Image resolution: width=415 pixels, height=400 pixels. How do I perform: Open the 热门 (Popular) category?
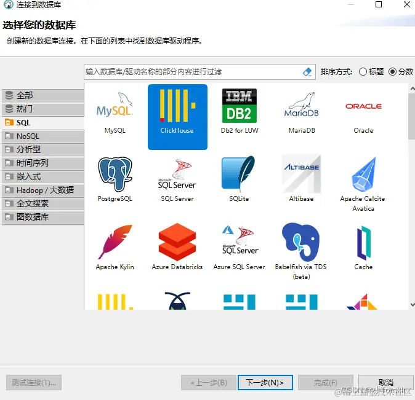[x=43, y=109]
